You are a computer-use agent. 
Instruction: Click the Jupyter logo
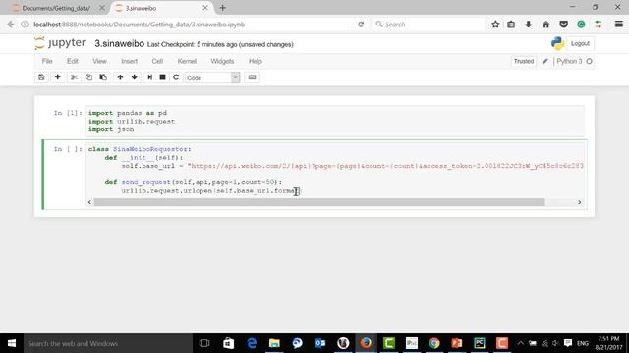tap(60, 43)
